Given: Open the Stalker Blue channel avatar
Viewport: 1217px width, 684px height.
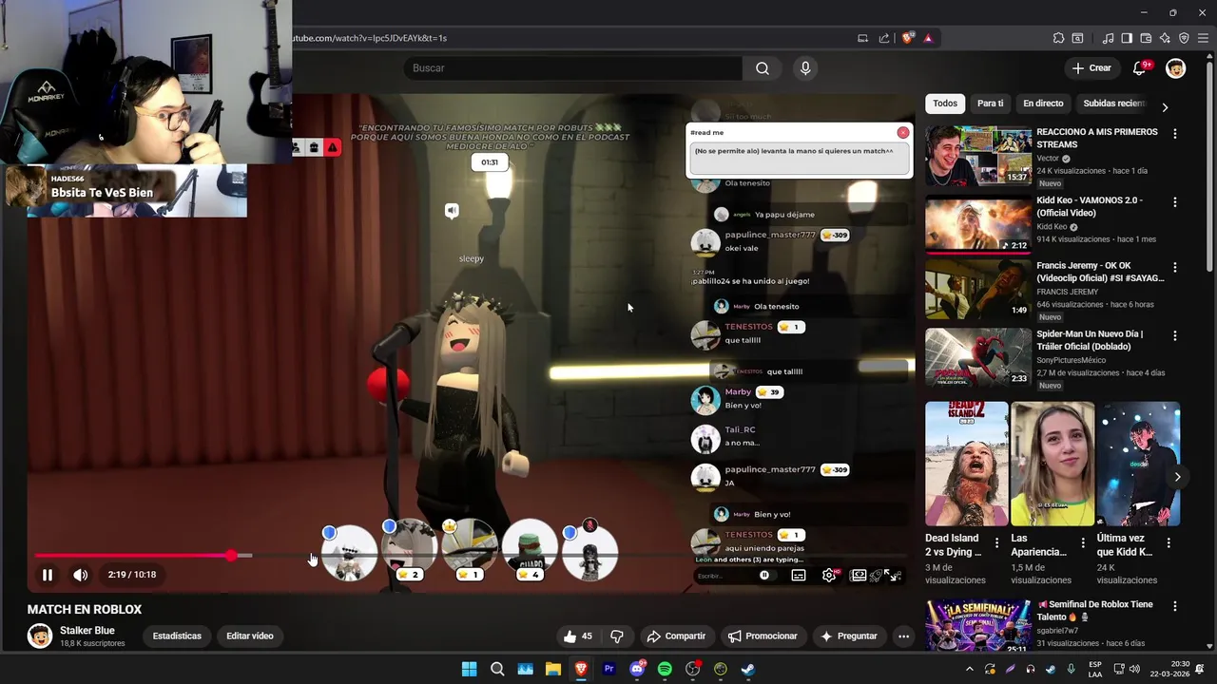Looking at the screenshot, I should (40, 636).
